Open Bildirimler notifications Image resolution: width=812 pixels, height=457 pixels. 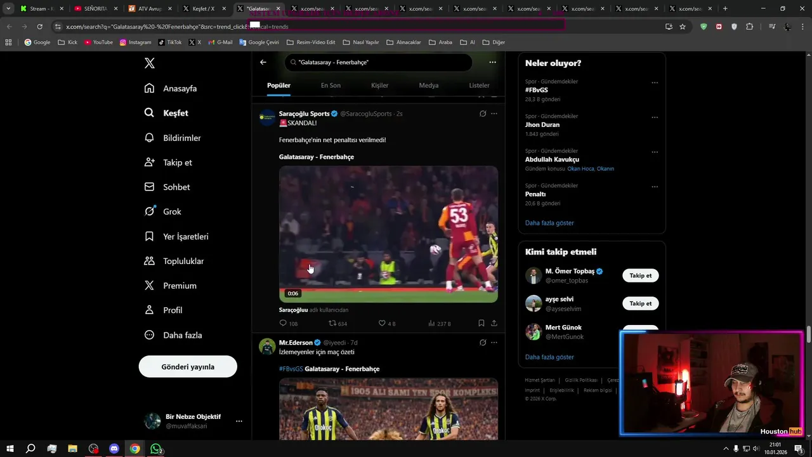coord(173,138)
